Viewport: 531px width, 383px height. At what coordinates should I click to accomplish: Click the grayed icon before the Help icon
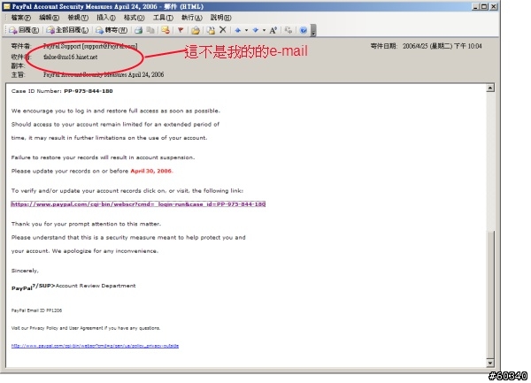[x=289, y=30]
